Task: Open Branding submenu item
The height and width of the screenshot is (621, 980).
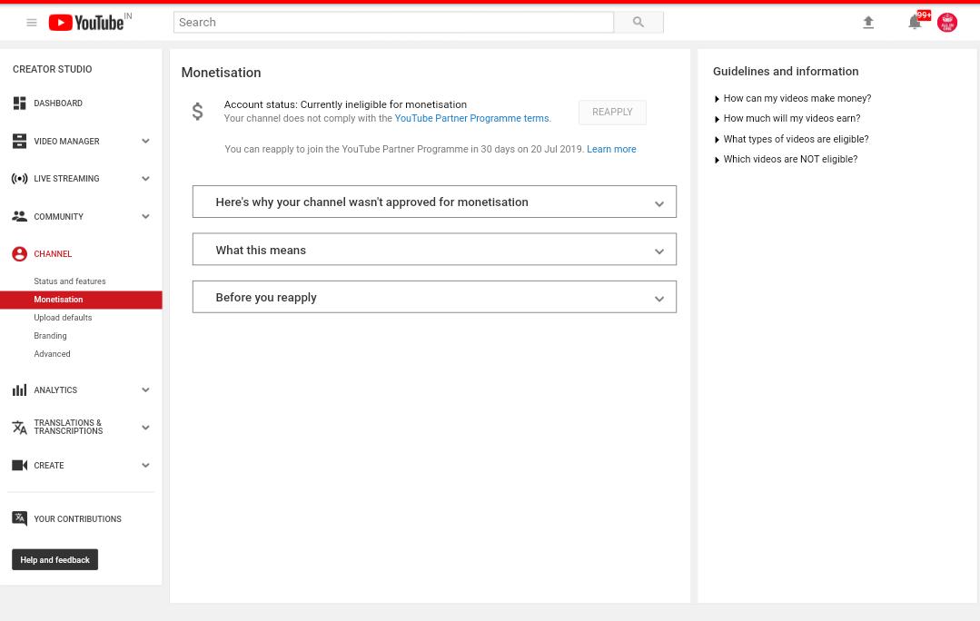Action: (x=50, y=336)
